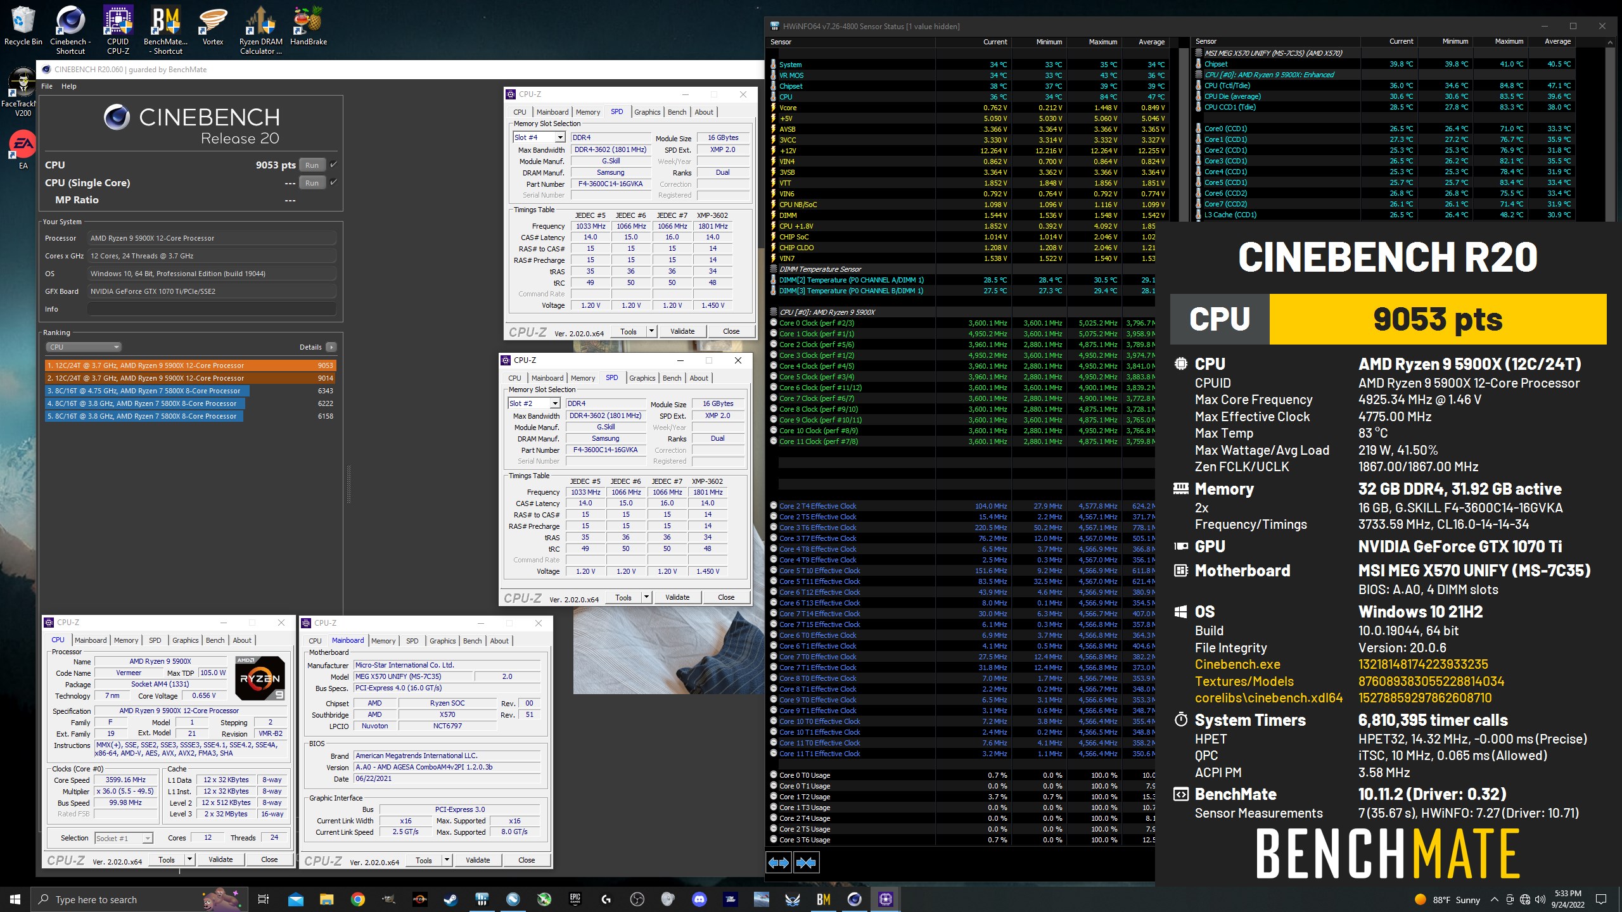The height and width of the screenshot is (912, 1622).
Task: Click Close button in CPU-Z processor window
Action: click(269, 859)
